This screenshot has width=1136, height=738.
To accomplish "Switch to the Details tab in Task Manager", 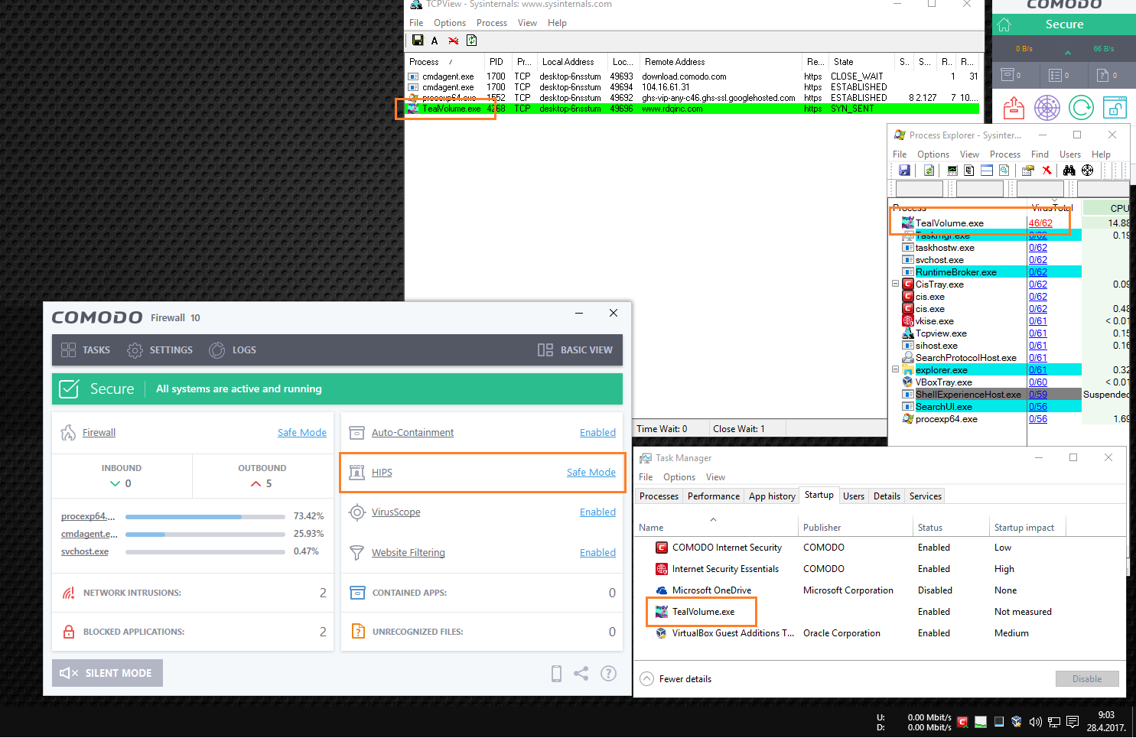I will [x=887, y=496].
